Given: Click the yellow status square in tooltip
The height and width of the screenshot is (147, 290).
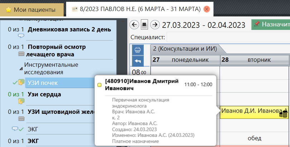Looking at the screenshot, I should [x=100, y=85].
